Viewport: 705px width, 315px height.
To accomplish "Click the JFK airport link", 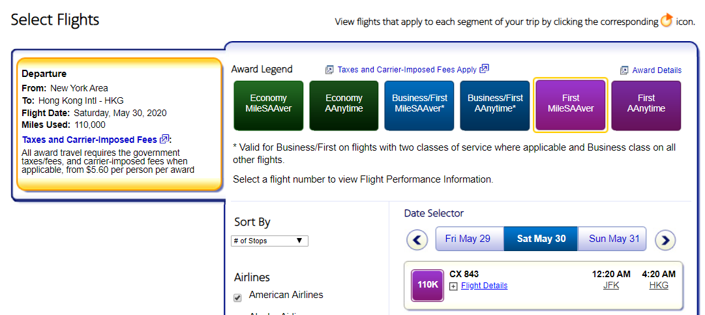I will click(x=610, y=286).
